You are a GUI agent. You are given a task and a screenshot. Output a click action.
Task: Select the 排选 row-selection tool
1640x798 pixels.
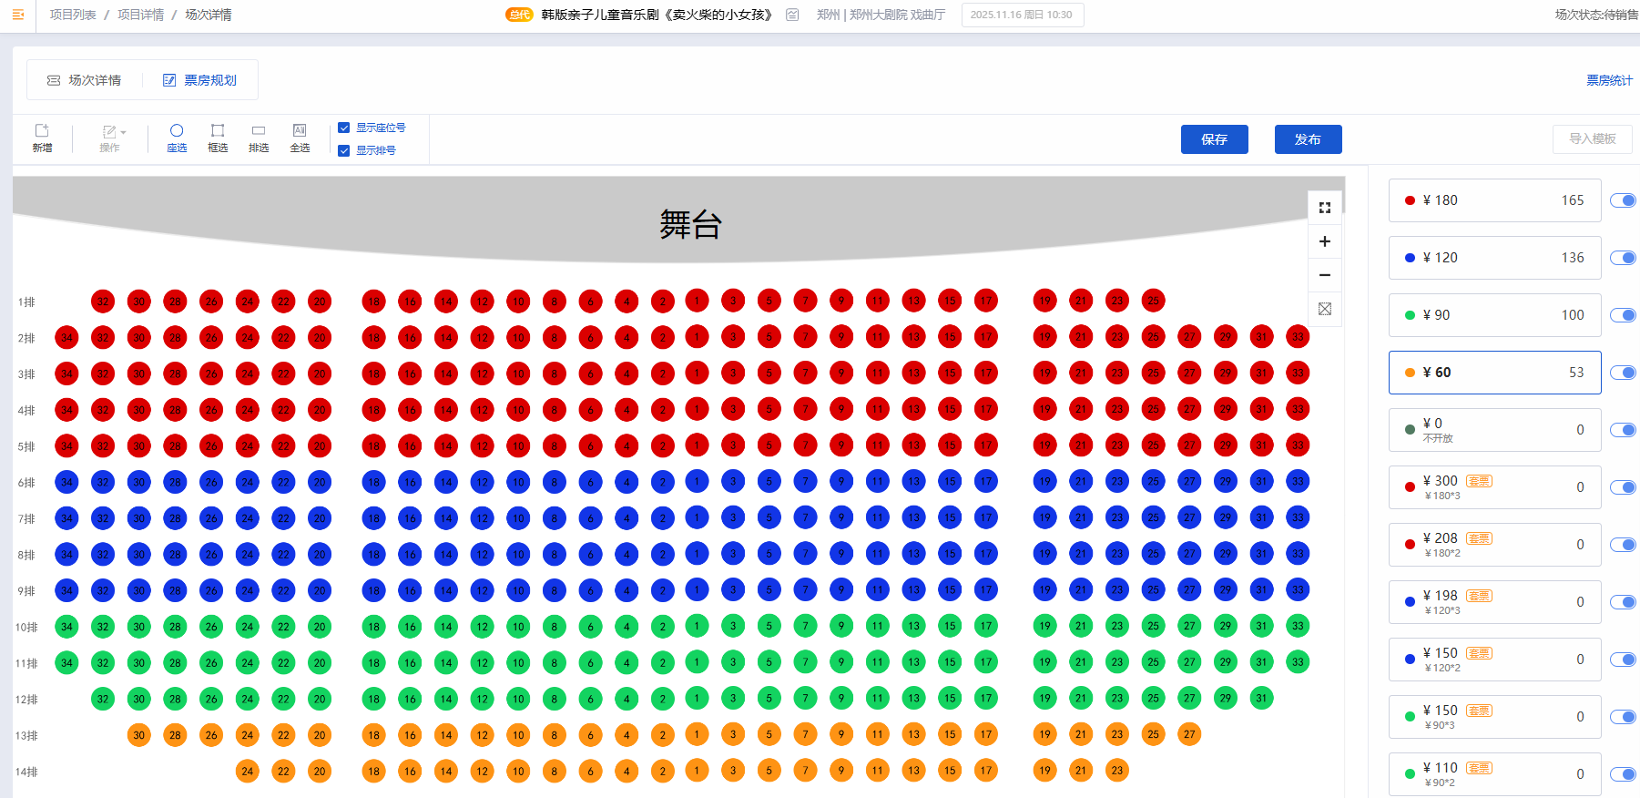pyautogui.click(x=259, y=138)
